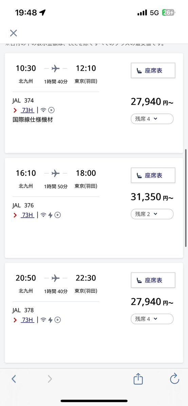Open 73H aircraft link for JAL 378

pos(27,320)
